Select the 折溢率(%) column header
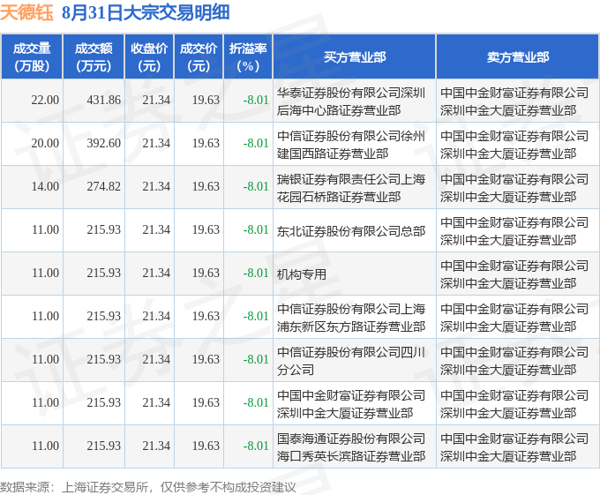The height and width of the screenshot is (495, 600). point(248,57)
